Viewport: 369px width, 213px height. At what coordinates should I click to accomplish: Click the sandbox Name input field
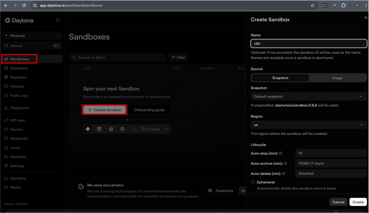coord(308,44)
